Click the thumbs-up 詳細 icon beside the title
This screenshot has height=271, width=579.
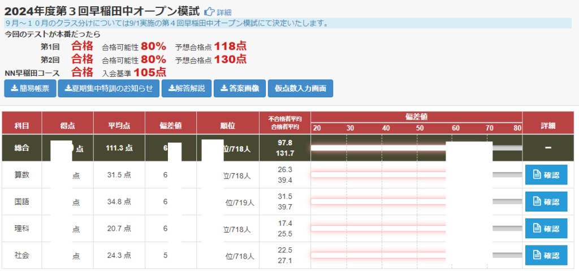[209, 11]
